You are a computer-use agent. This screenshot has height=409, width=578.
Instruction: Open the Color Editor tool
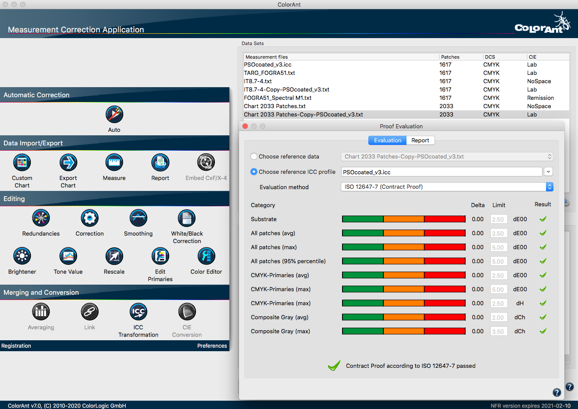[206, 257]
